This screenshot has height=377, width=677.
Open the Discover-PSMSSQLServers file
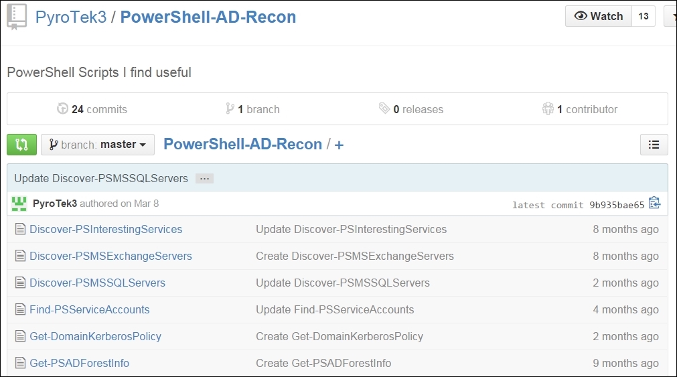(x=98, y=283)
